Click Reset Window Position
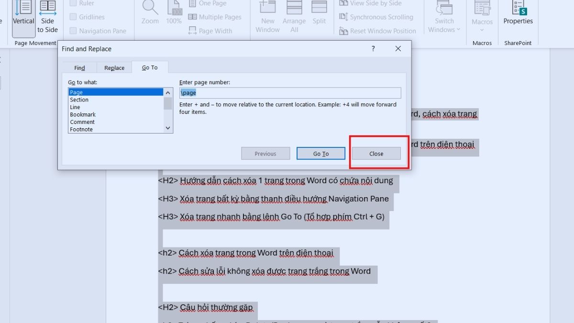Screen dimensions: 574x323 (x=377, y=31)
